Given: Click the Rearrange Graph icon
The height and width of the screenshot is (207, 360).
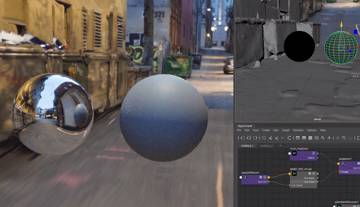Looking at the screenshot, I should [283, 138].
